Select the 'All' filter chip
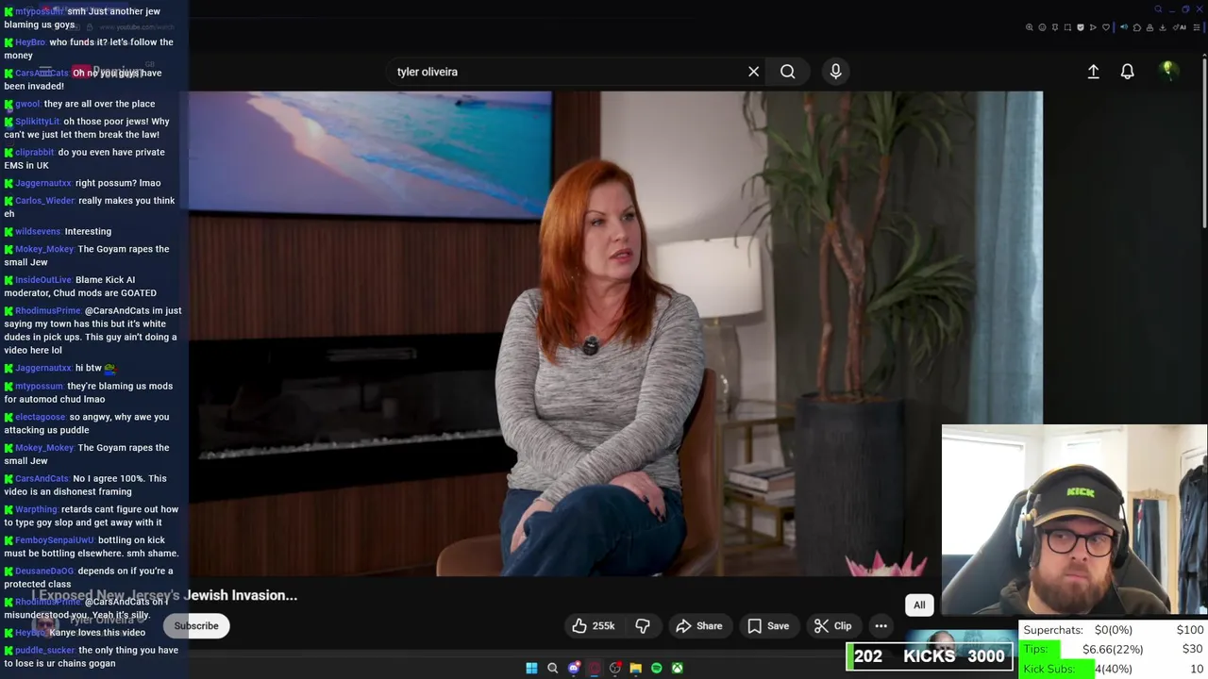 click(919, 605)
